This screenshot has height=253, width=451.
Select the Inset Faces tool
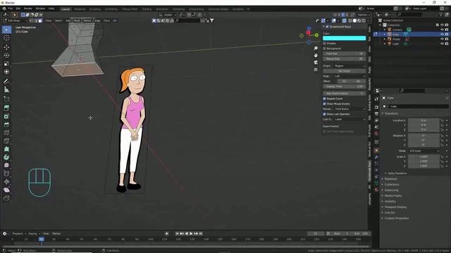coord(6,117)
